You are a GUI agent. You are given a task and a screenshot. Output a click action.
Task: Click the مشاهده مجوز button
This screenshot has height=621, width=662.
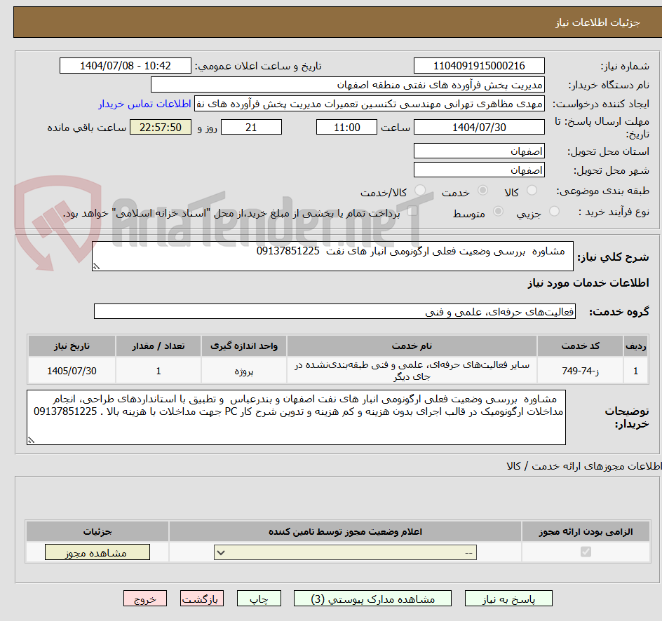(97, 552)
